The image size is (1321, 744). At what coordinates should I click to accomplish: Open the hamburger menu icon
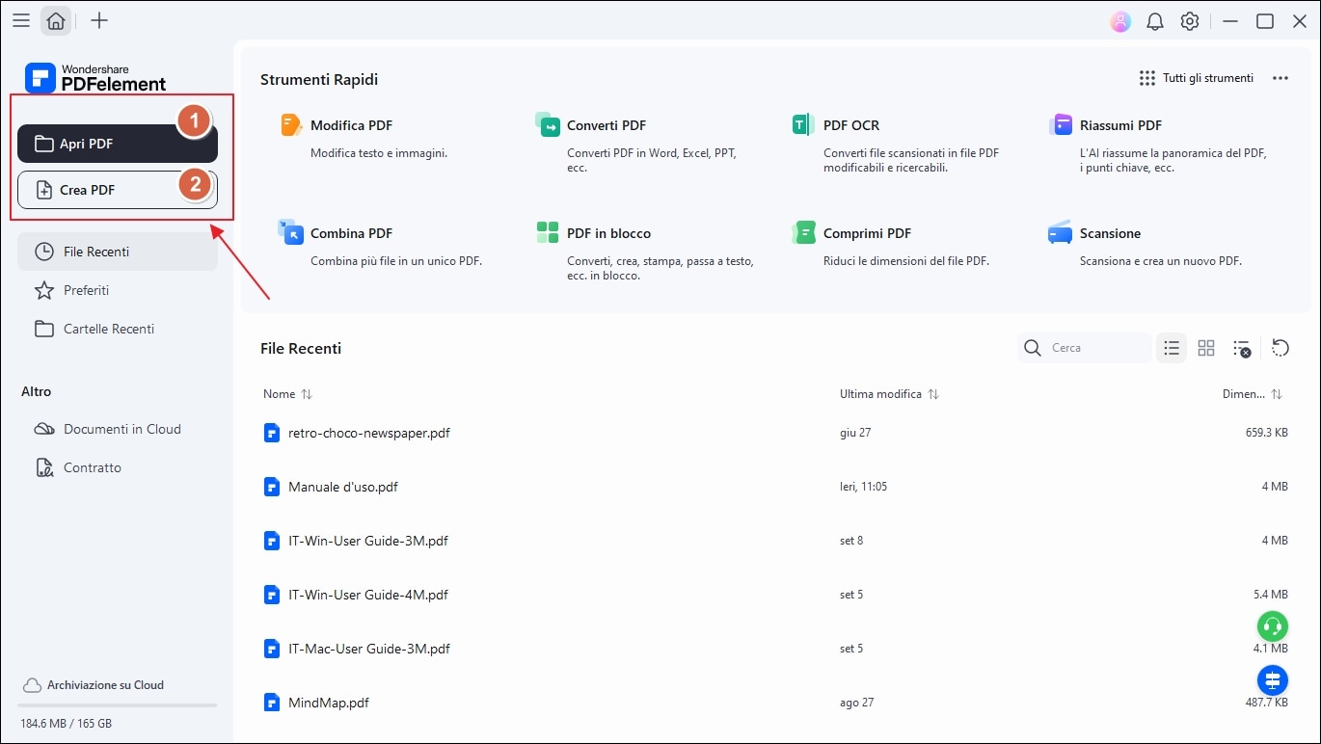[x=20, y=20]
